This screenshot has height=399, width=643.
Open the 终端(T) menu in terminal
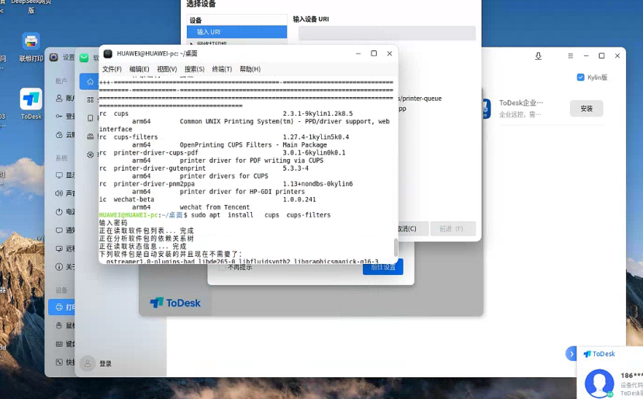coord(222,69)
